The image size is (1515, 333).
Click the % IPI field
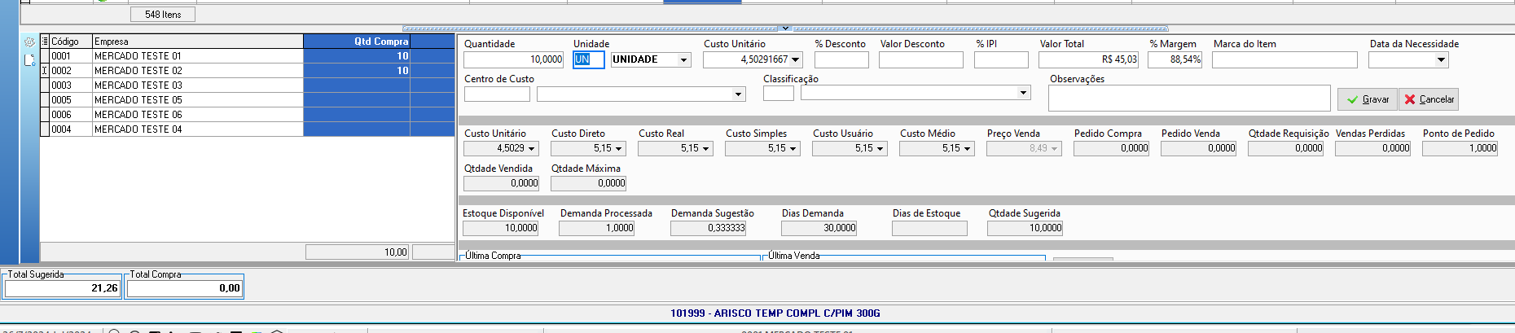point(1001,59)
